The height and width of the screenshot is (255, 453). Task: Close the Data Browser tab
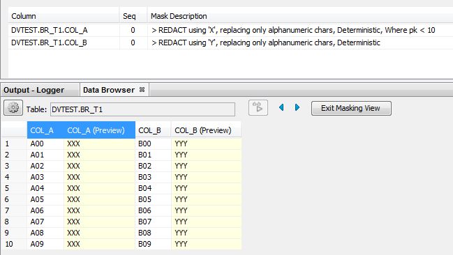[x=142, y=90]
